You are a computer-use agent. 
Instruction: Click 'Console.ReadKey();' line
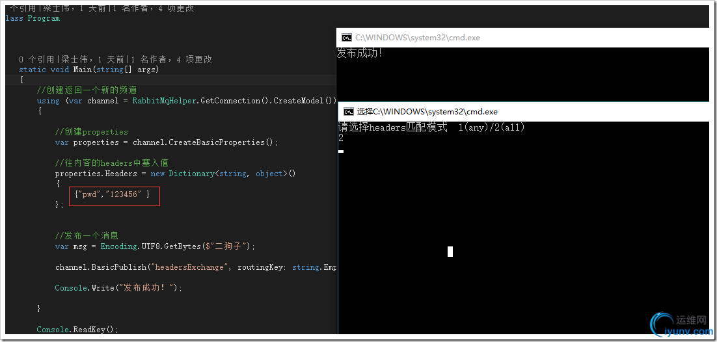[x=77, y=330]
